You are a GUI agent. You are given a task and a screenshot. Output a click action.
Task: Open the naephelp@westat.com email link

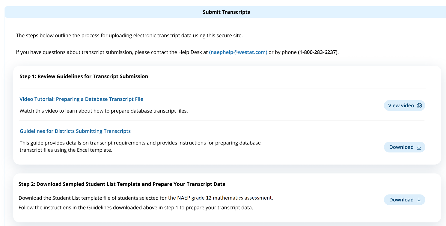[x=238, y=52]
